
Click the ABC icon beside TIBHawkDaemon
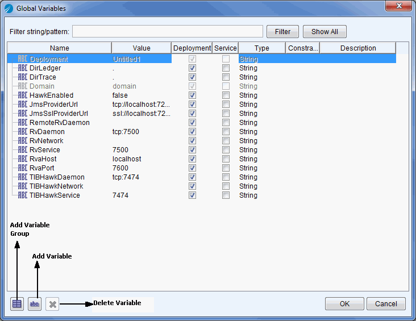click(23, 177)
